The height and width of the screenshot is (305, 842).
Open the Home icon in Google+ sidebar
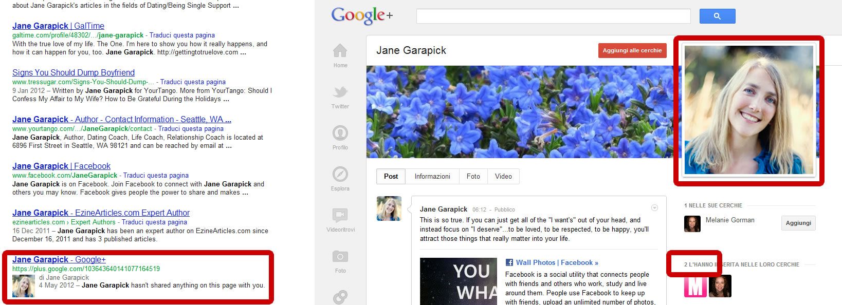coord(340,51)
